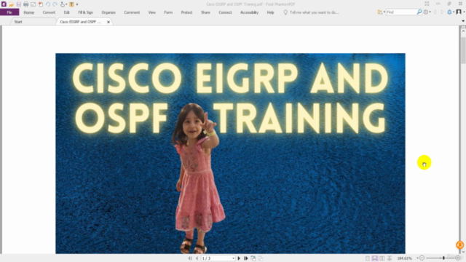Expand the ribbon using the collapse arrow
The width and height of the screenshot is (466, 262).
463,21
